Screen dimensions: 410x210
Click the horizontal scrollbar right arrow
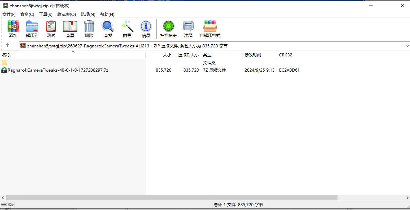(407, 198)
